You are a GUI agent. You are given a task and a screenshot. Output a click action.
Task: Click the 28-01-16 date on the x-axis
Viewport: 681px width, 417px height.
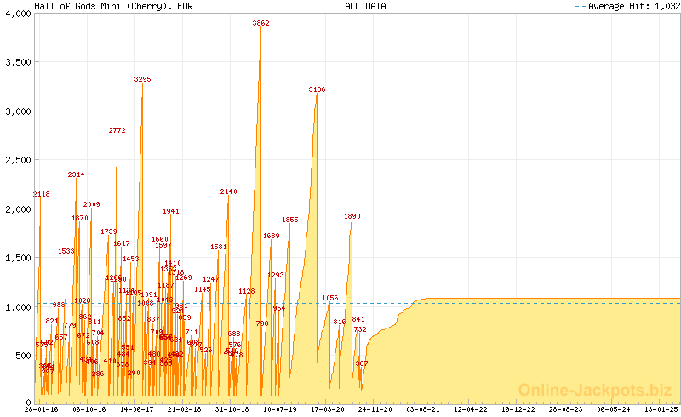(41, 409)
